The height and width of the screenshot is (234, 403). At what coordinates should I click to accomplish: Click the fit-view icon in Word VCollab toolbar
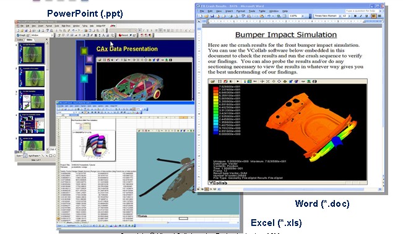point(220,81)
